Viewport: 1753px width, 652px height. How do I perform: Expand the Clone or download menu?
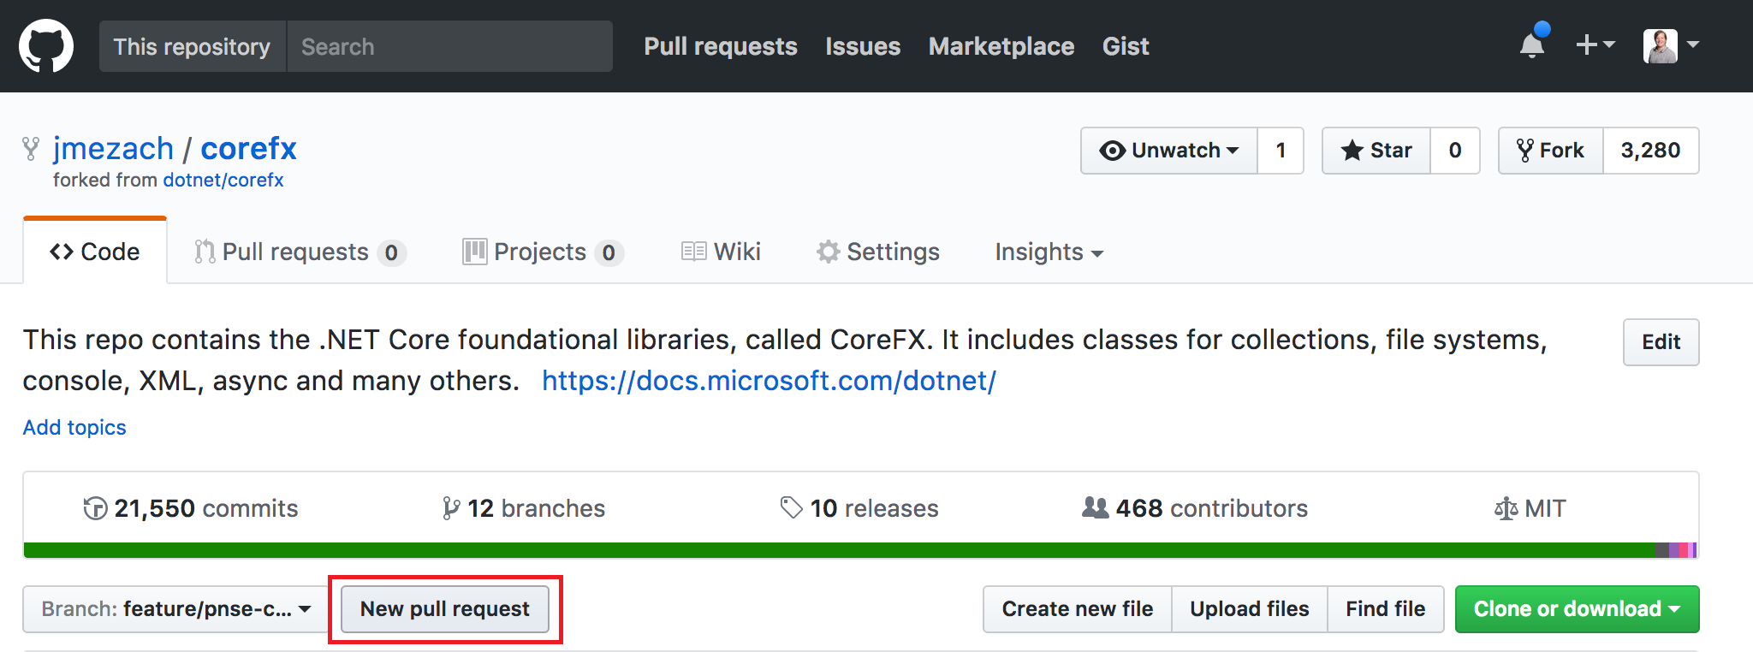tap(1578, 609)
